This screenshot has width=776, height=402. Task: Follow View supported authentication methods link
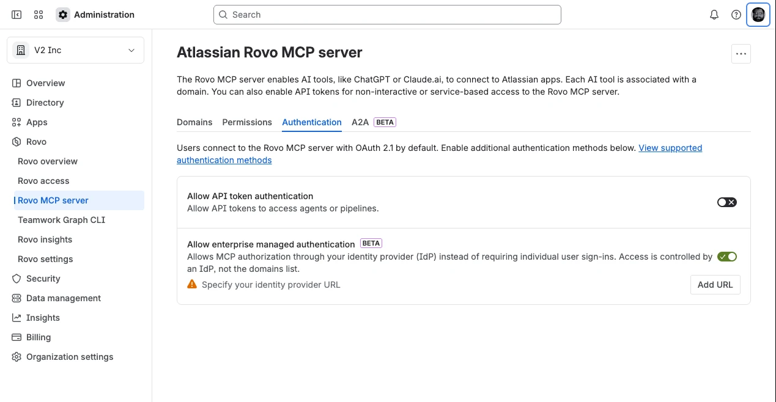670,148
